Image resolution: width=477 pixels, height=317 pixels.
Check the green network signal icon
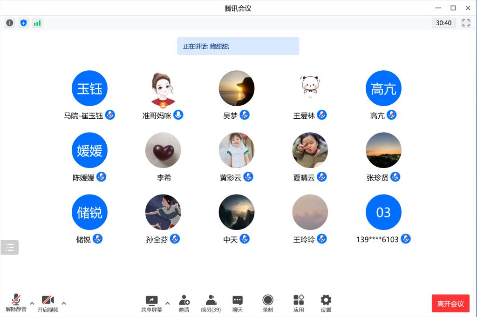[x=37, y=23]
